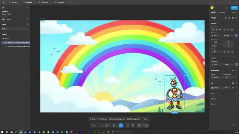The image size is (239, 134).
Task: Add a Stroke
Action: click(x=236, y=94)
